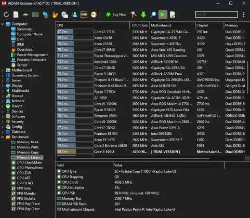The height and width of the screenshot is (218, 250).
Task: Select the Core i7-5775C result row
Action: click(x=151, y=32)
